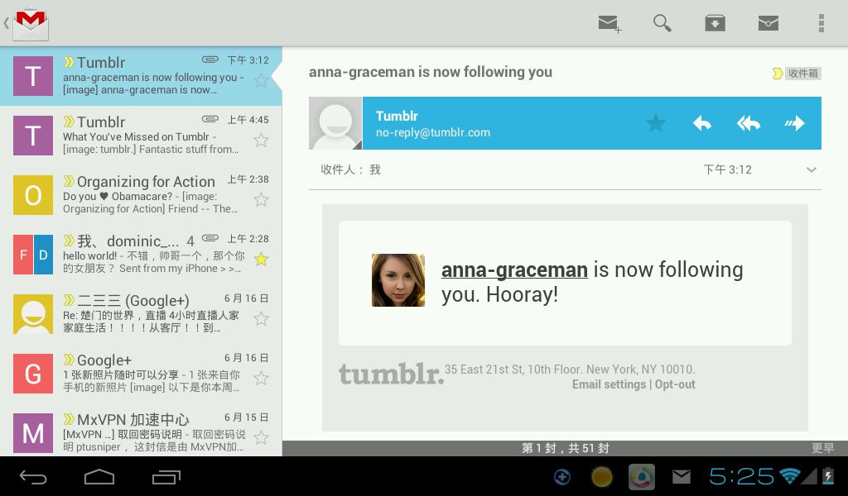The image size is (848, 496).
Task: Click the Opt-out link
Action: [675, 384]
